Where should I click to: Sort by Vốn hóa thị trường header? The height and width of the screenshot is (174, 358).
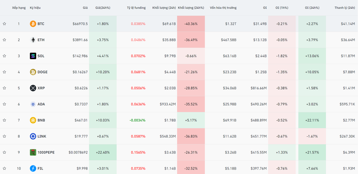coord(223,8)
